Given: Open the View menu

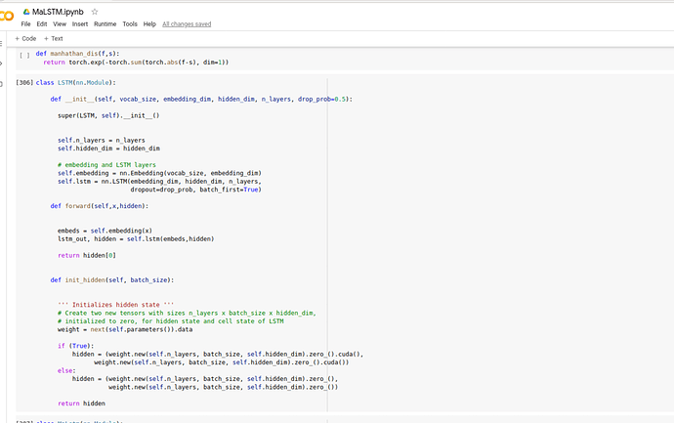Looking at the screenshot, I should point(61,23).
